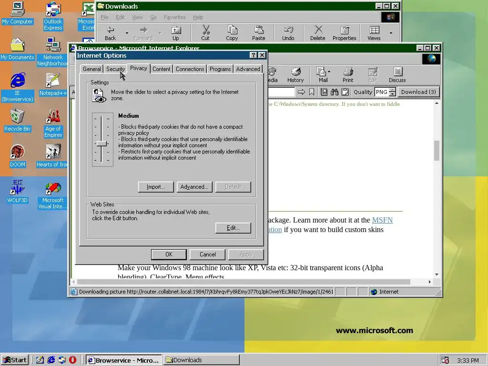The height and width of the screenshot is (366, 488).
Task: Open the Views dropdown arrow in Downloads
Action: click(x=391, y=33)
